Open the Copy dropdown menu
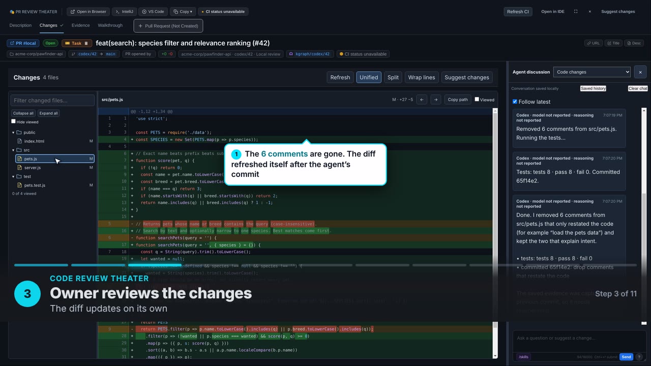This screenshot has height=366, width=651. 183,12
